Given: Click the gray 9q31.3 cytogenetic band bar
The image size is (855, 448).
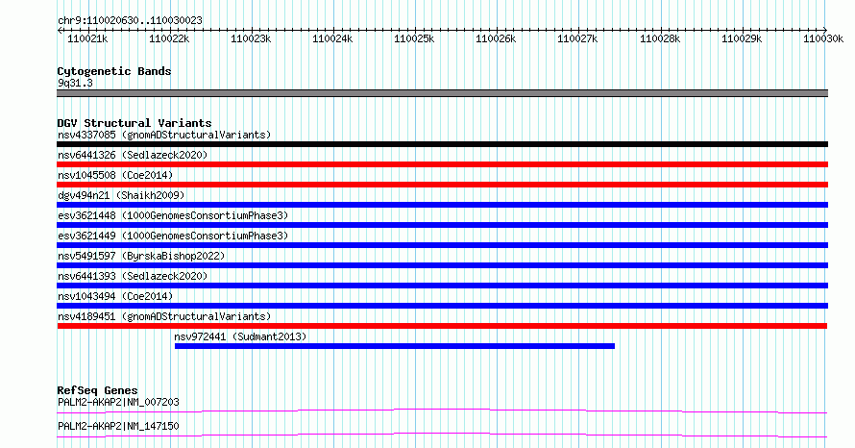Looking at the screenshot, I should [x=442, y=93].
